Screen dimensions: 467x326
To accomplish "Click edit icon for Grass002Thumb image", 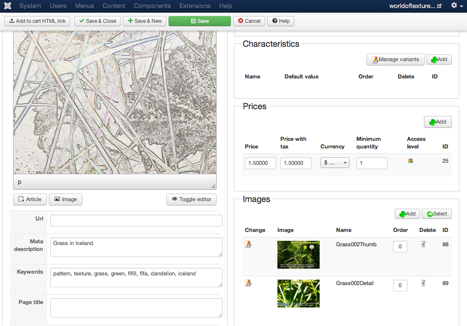I will pos(248,244).
